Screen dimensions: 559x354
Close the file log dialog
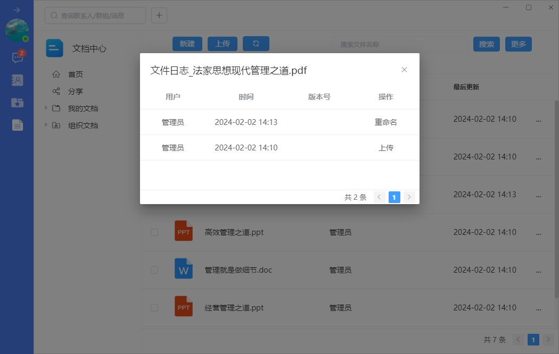(x=404, y=70)
